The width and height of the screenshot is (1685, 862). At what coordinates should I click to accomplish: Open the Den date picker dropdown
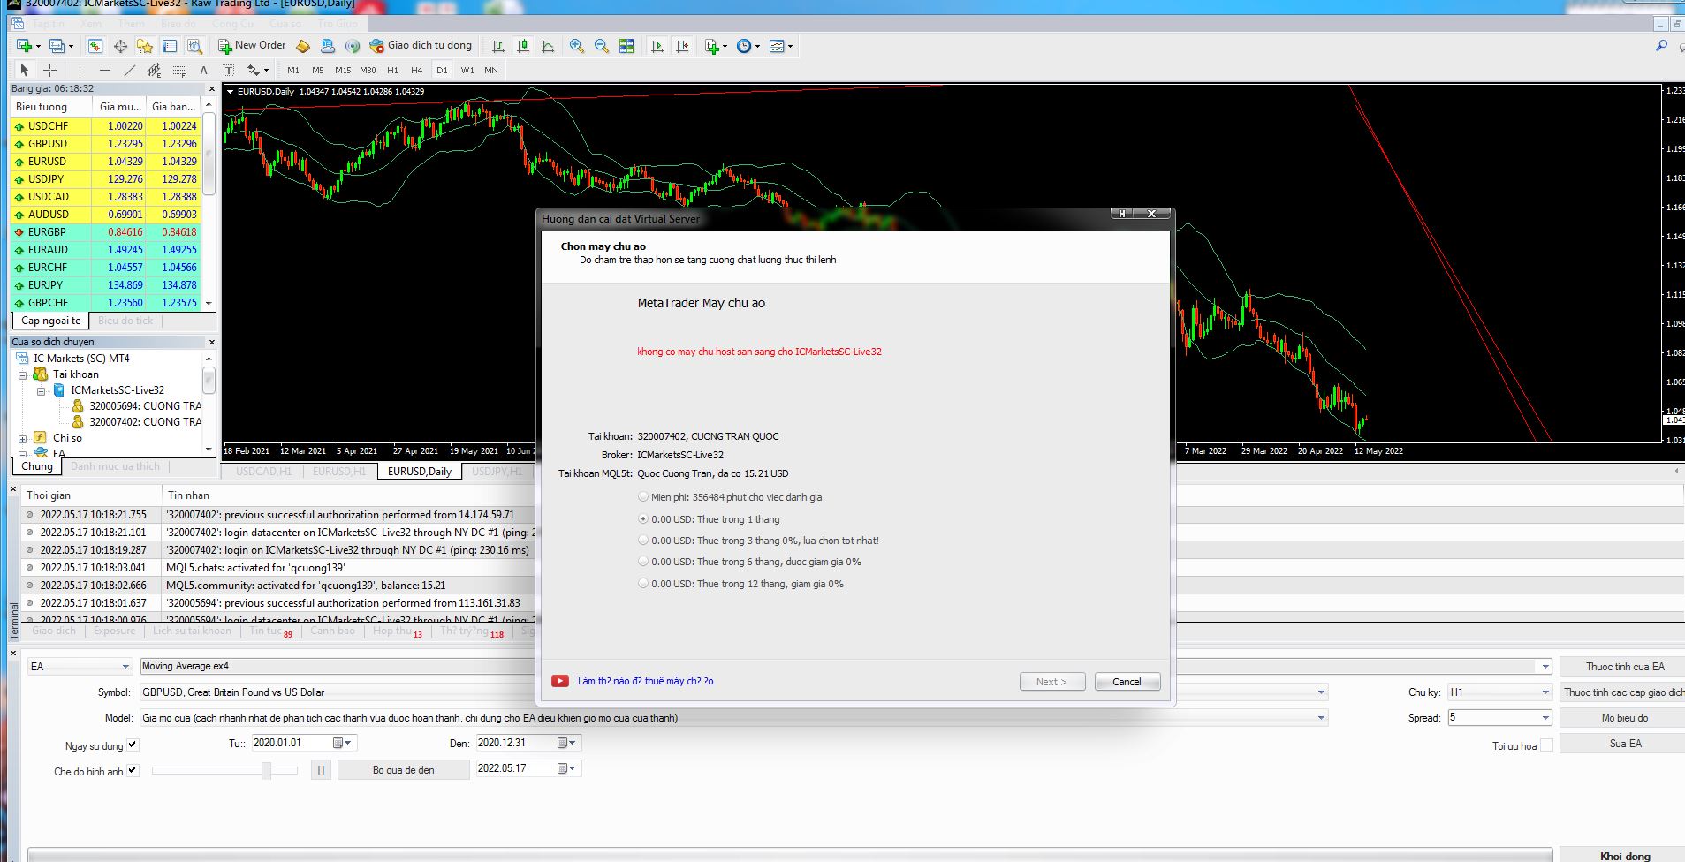click(568, 744)
